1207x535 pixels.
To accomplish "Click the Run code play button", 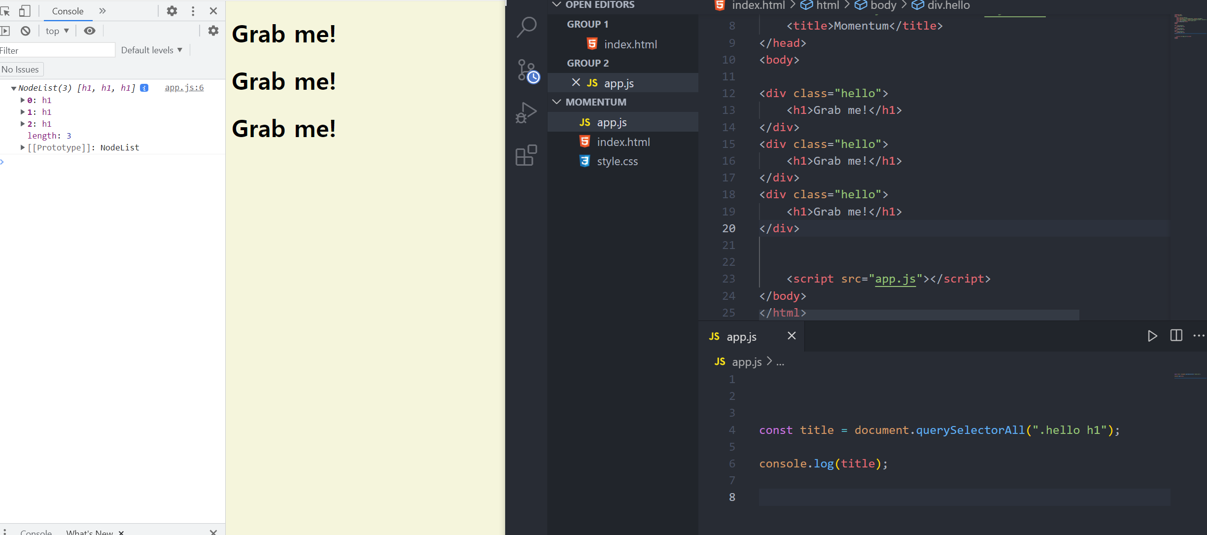I will click(1152, 336).
